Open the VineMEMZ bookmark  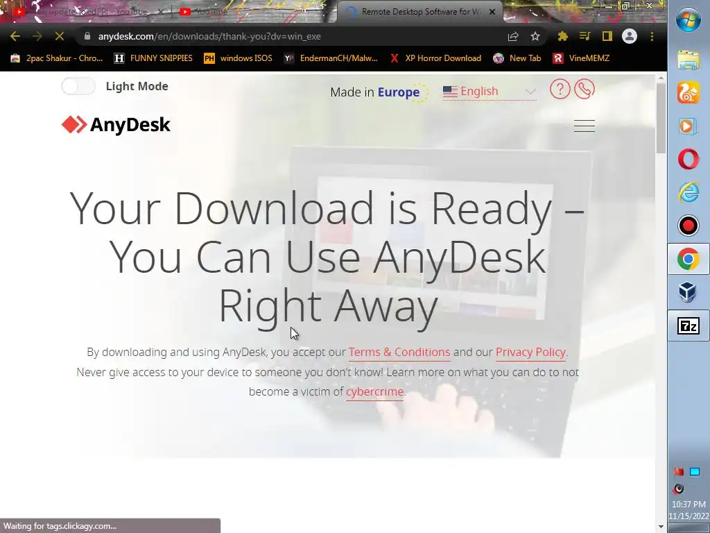click(582, 58)
